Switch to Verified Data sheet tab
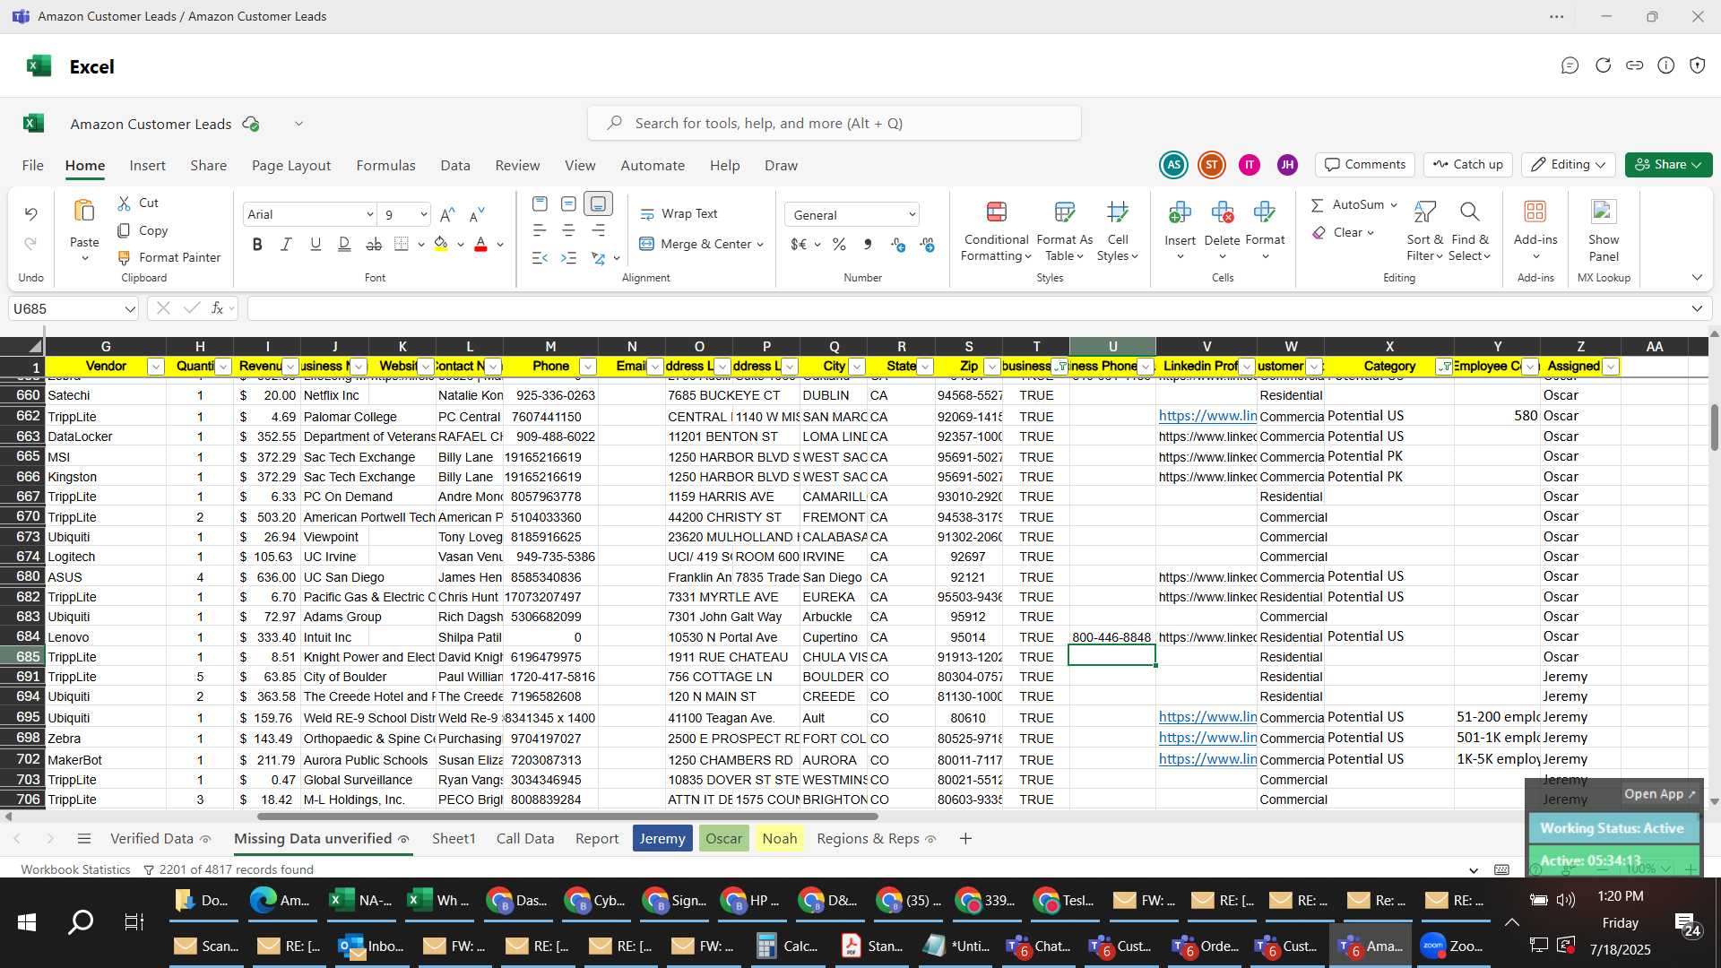1721x968 pixels. 160,839
